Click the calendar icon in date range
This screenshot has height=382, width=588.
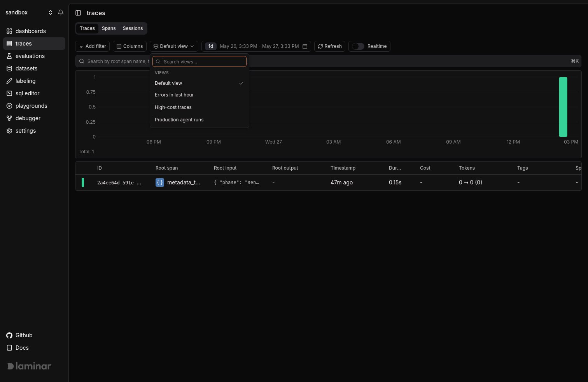tap(305, 46)
